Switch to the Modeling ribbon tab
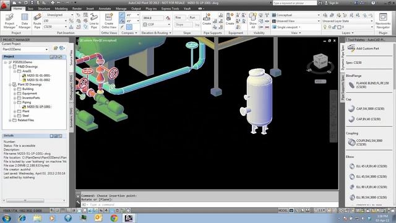This screenshot has width=396, height=223. coord(61,9)
